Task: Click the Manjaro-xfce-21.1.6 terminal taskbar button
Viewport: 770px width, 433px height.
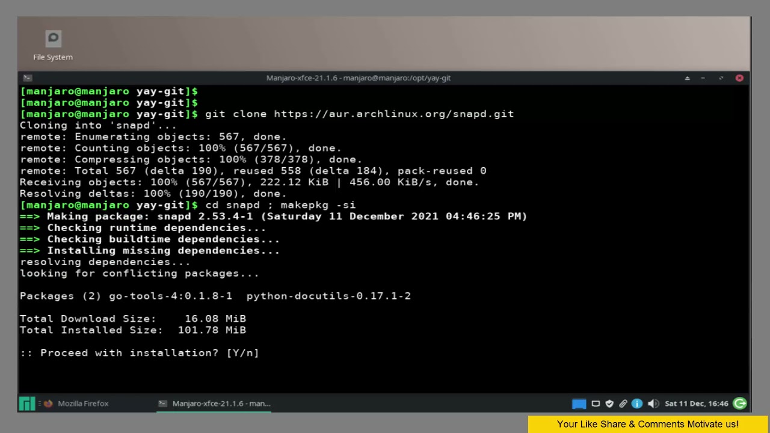Action: pyautogui.click(x=214, y=404)
